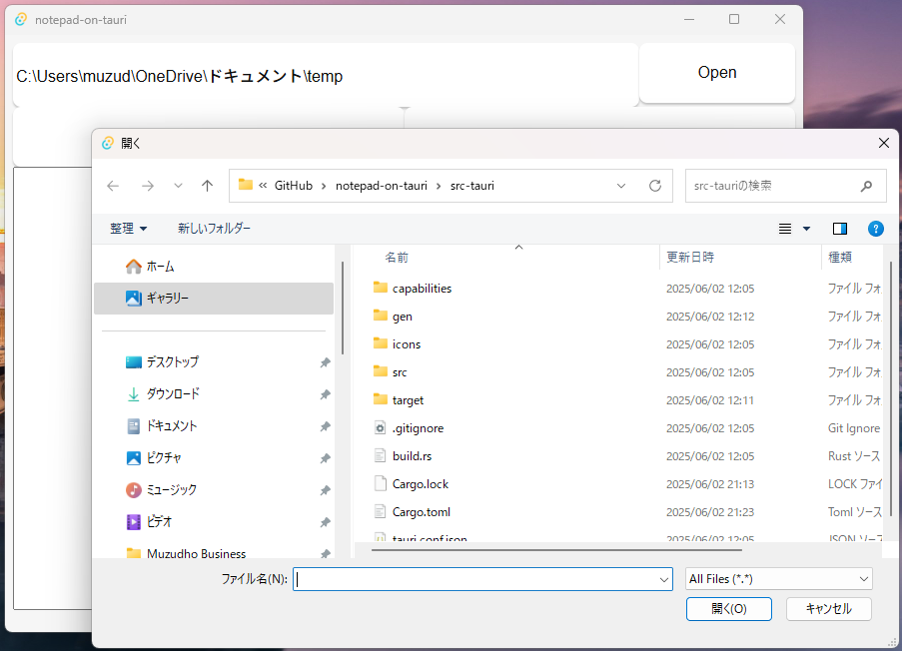902x651 pixels.
Task: Close the 開く dialog
Action: pos(884,143)
